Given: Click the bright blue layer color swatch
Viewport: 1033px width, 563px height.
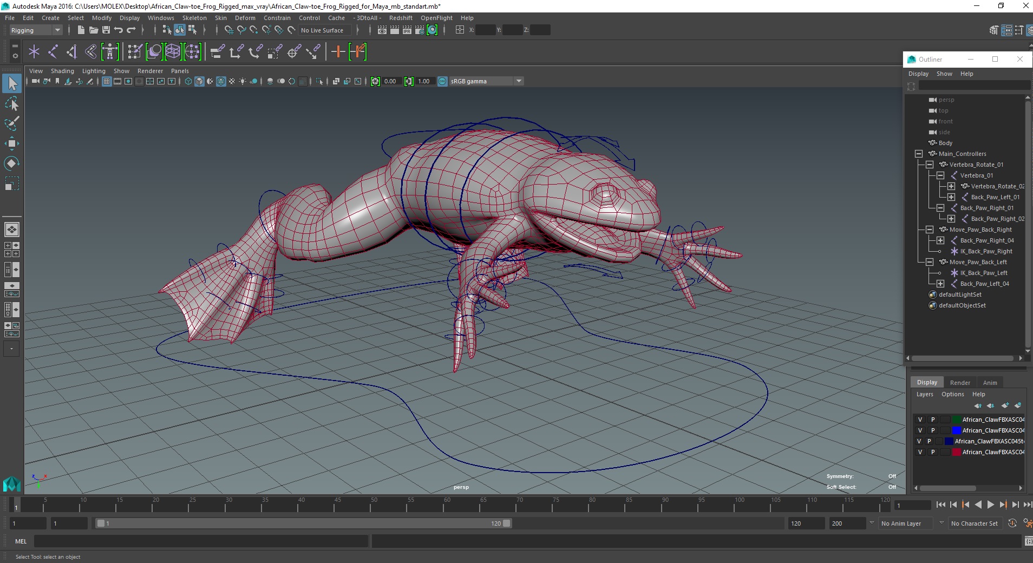Looking at the screenshot, I should pos(957,430).
